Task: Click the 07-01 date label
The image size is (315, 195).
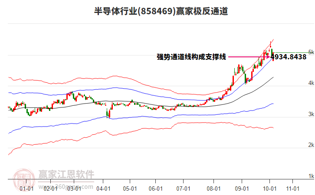Action: tap(183, 189)
